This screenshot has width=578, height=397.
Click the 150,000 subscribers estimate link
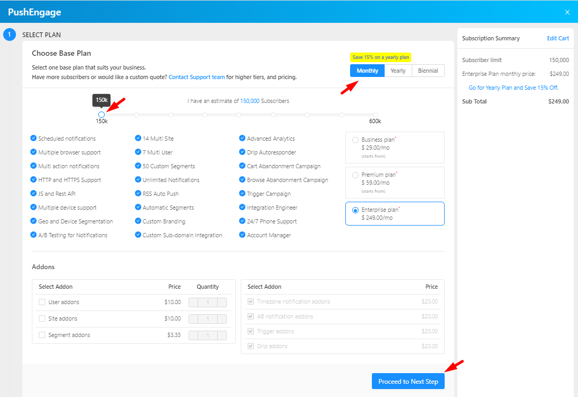click(x=250, y=101)
